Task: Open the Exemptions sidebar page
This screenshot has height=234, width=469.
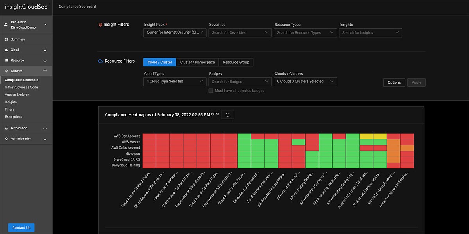Action: coord(14,117)
